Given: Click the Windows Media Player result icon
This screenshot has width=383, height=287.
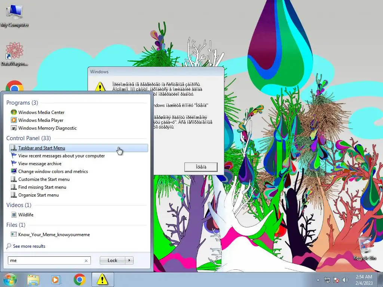Looking at the screenshot, I should [x=14, y=120].
